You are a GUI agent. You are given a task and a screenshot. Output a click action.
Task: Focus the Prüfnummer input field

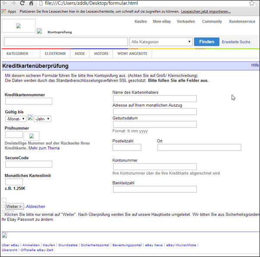(14, 135)
